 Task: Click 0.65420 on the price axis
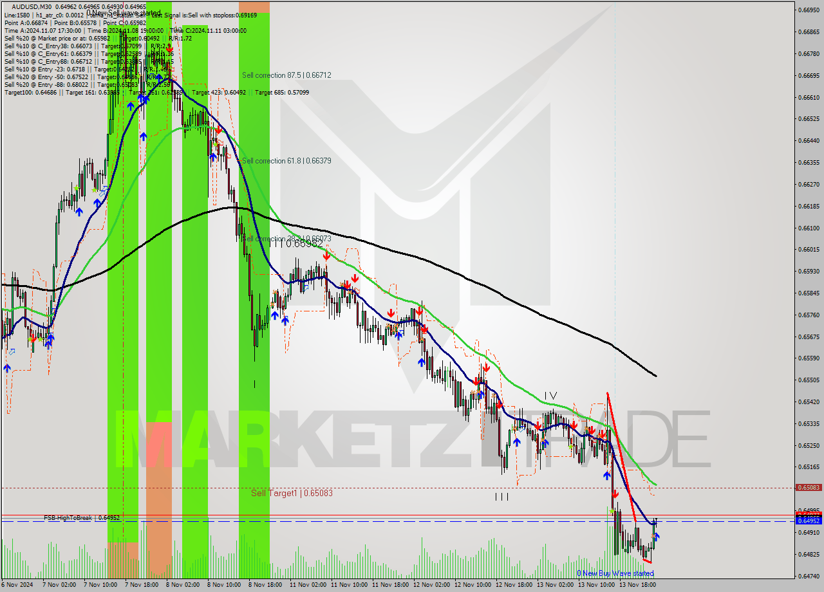809,402
